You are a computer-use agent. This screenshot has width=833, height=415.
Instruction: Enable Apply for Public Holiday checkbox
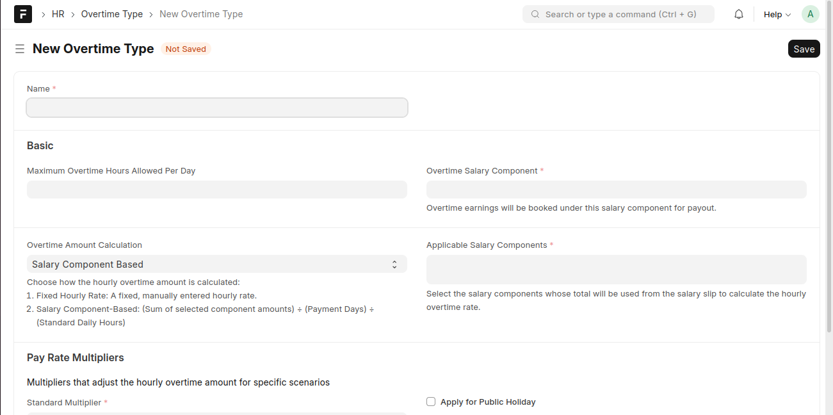click(431, 402)
